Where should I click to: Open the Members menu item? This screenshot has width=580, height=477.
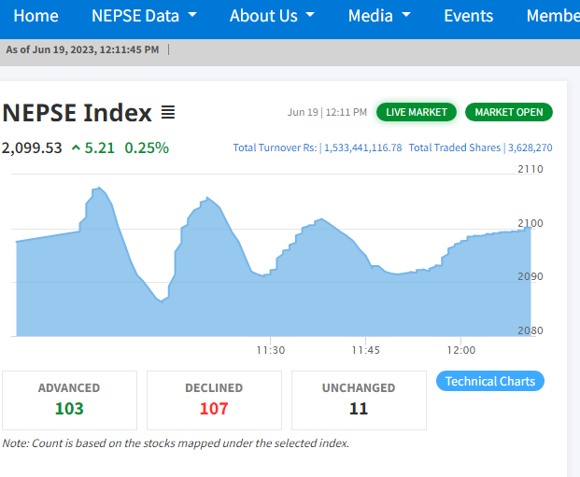point(553,16)
